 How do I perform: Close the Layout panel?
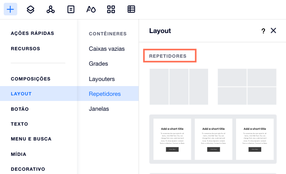point(273,31)
